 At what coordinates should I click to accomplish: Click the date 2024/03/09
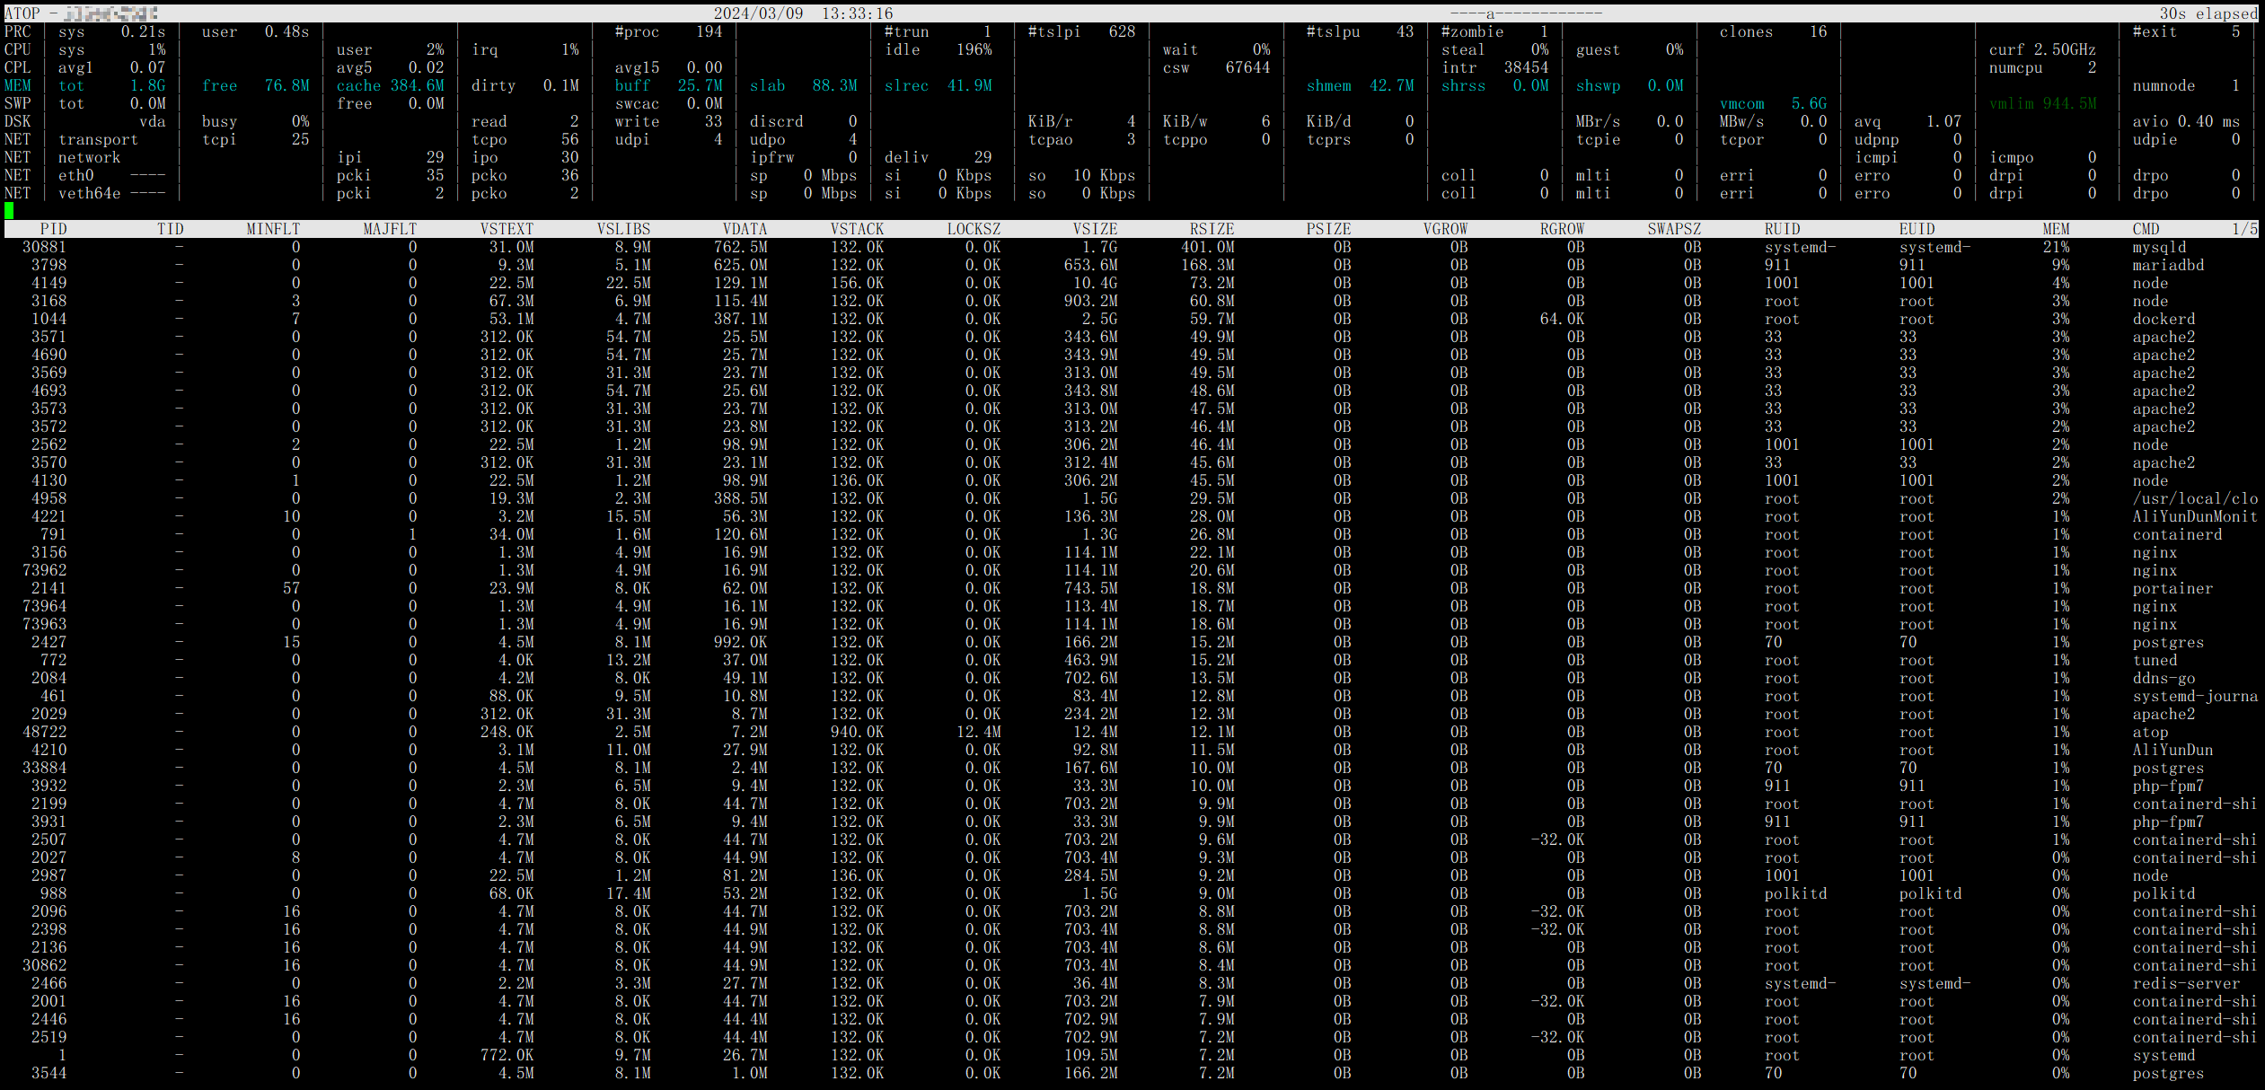tap(758, 13)
